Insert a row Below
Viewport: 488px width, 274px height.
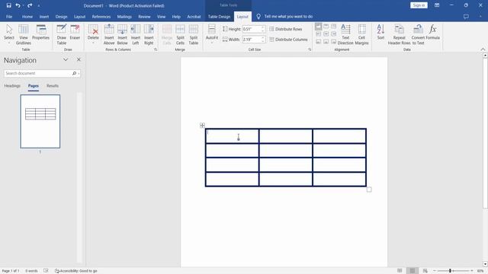pos(122,34)
